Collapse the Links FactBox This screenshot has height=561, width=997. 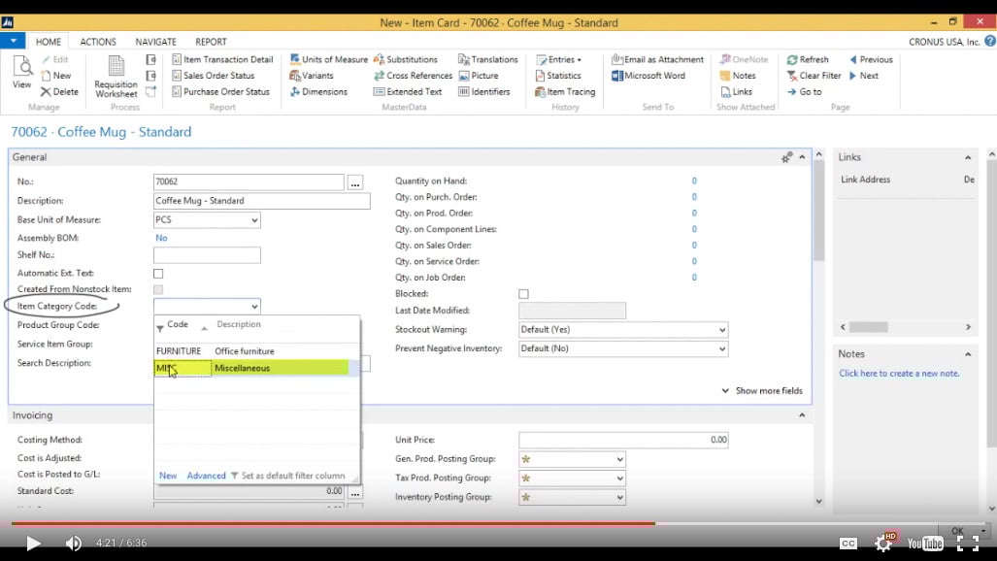968,158
